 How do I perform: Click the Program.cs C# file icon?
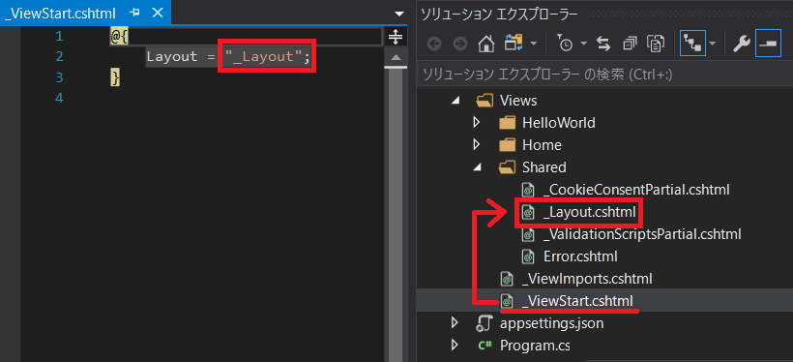[485, 346]
